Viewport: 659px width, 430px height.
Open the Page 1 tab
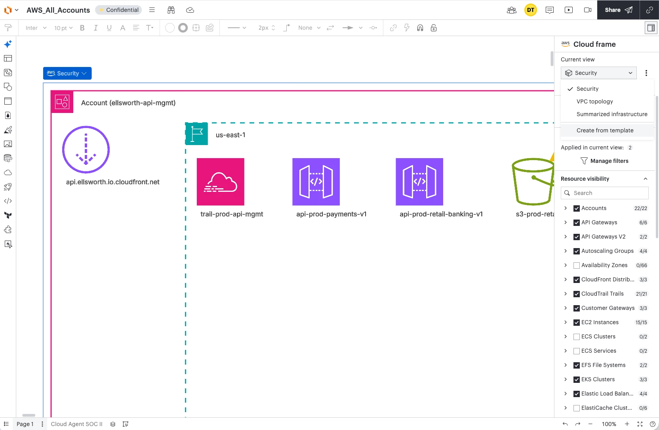point(25,424)
